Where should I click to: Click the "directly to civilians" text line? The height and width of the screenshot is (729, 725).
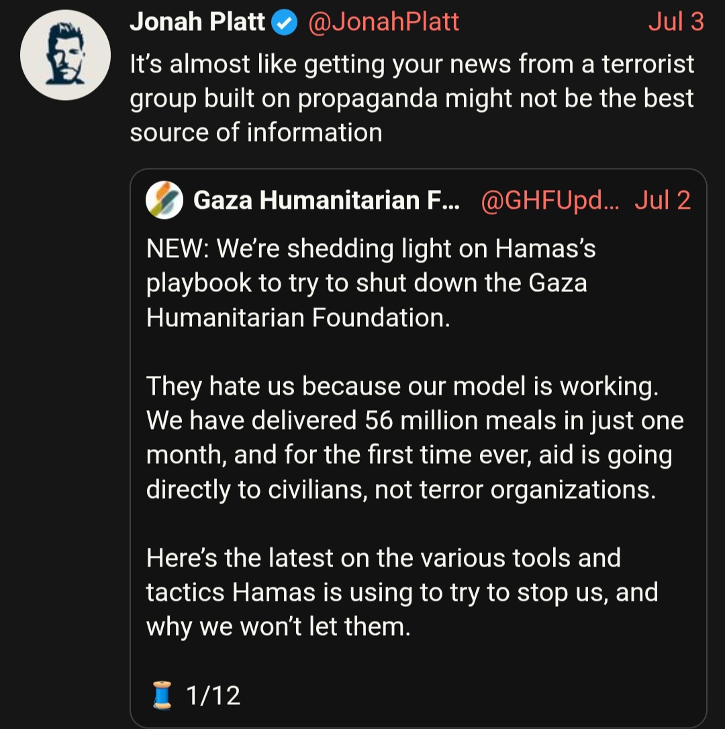coord(401,489)
